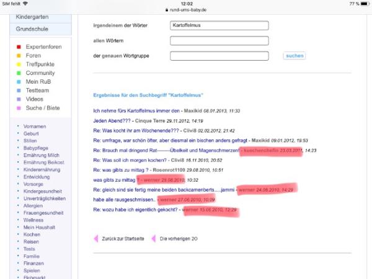Click the blue square beside Testteam

(19, 91)
